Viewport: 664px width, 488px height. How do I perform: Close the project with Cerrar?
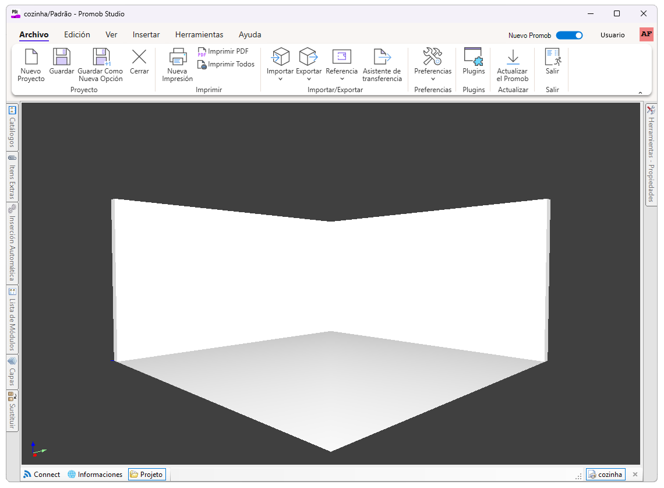(x=139, y=61)
